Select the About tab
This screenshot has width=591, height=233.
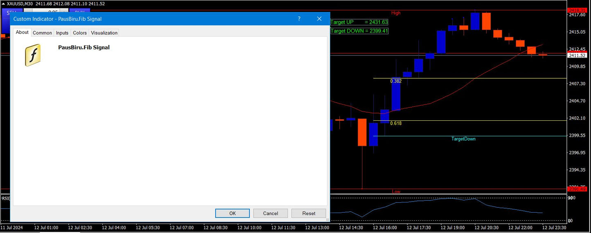[22, 32]
